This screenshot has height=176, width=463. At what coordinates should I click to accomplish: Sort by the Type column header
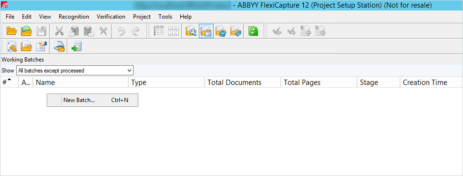[x=166, y=83]
